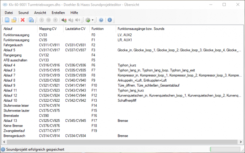Click the blue question mark help icon
Screen dimensions: 245x153
click(101, 20)
